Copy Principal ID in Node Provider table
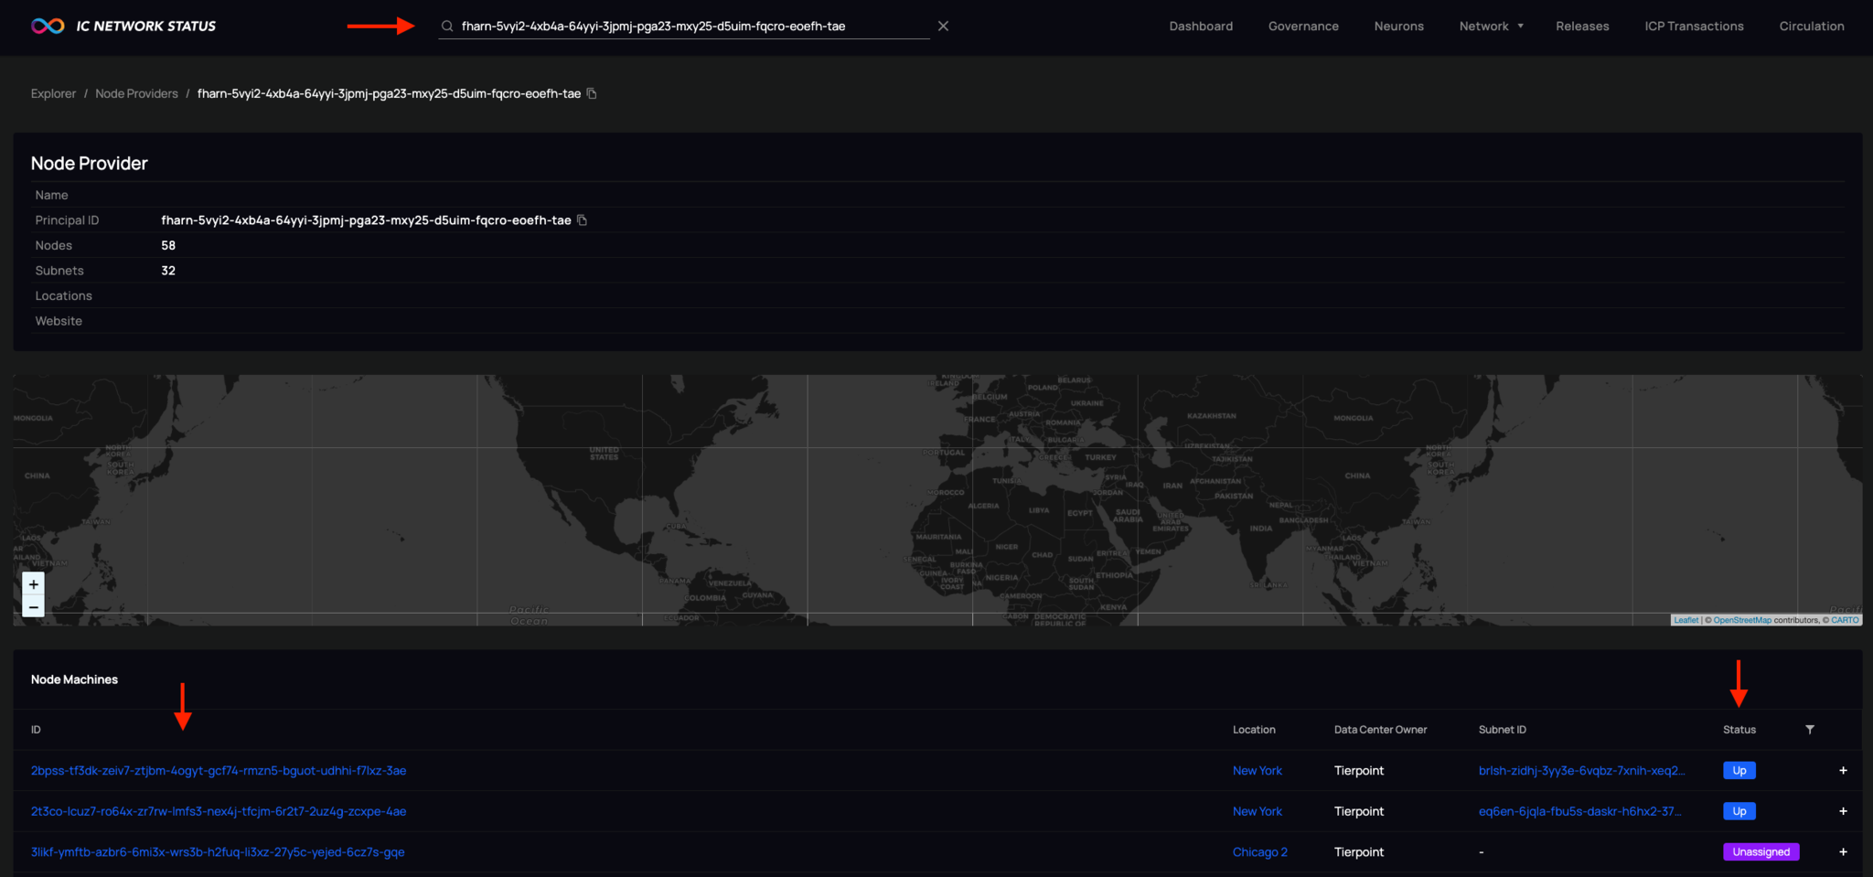The image size is (1873, 877). point(582,220)
